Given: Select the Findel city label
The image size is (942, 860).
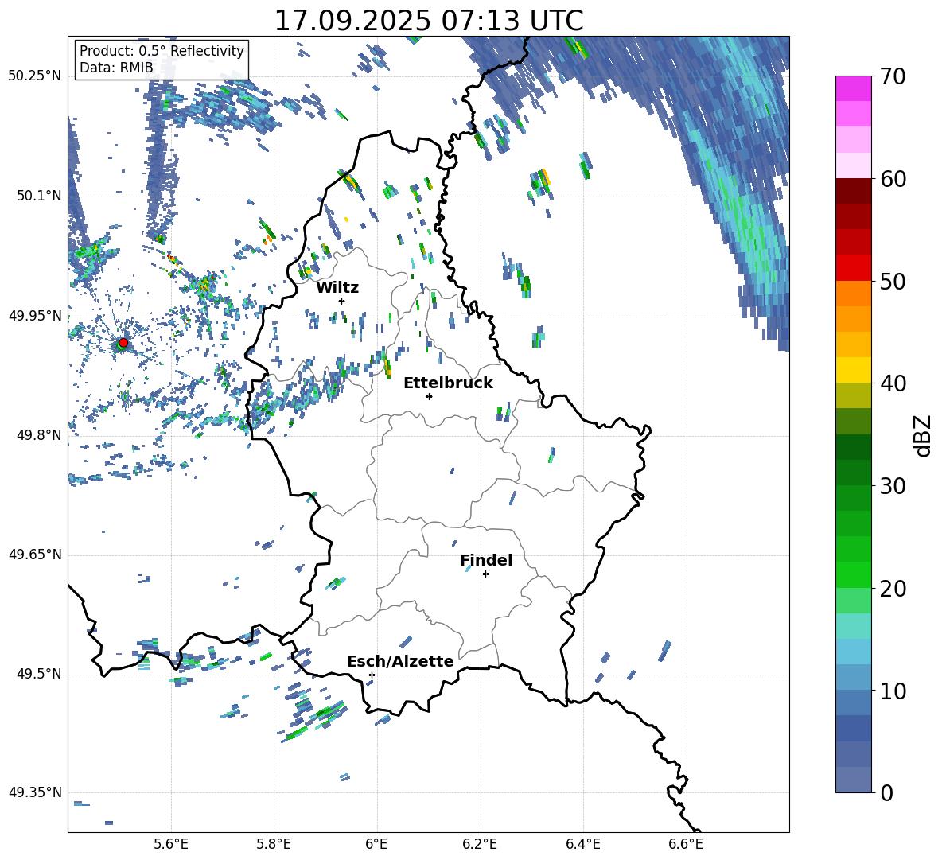Looking at the screenshot, I should tap(486, 560).
